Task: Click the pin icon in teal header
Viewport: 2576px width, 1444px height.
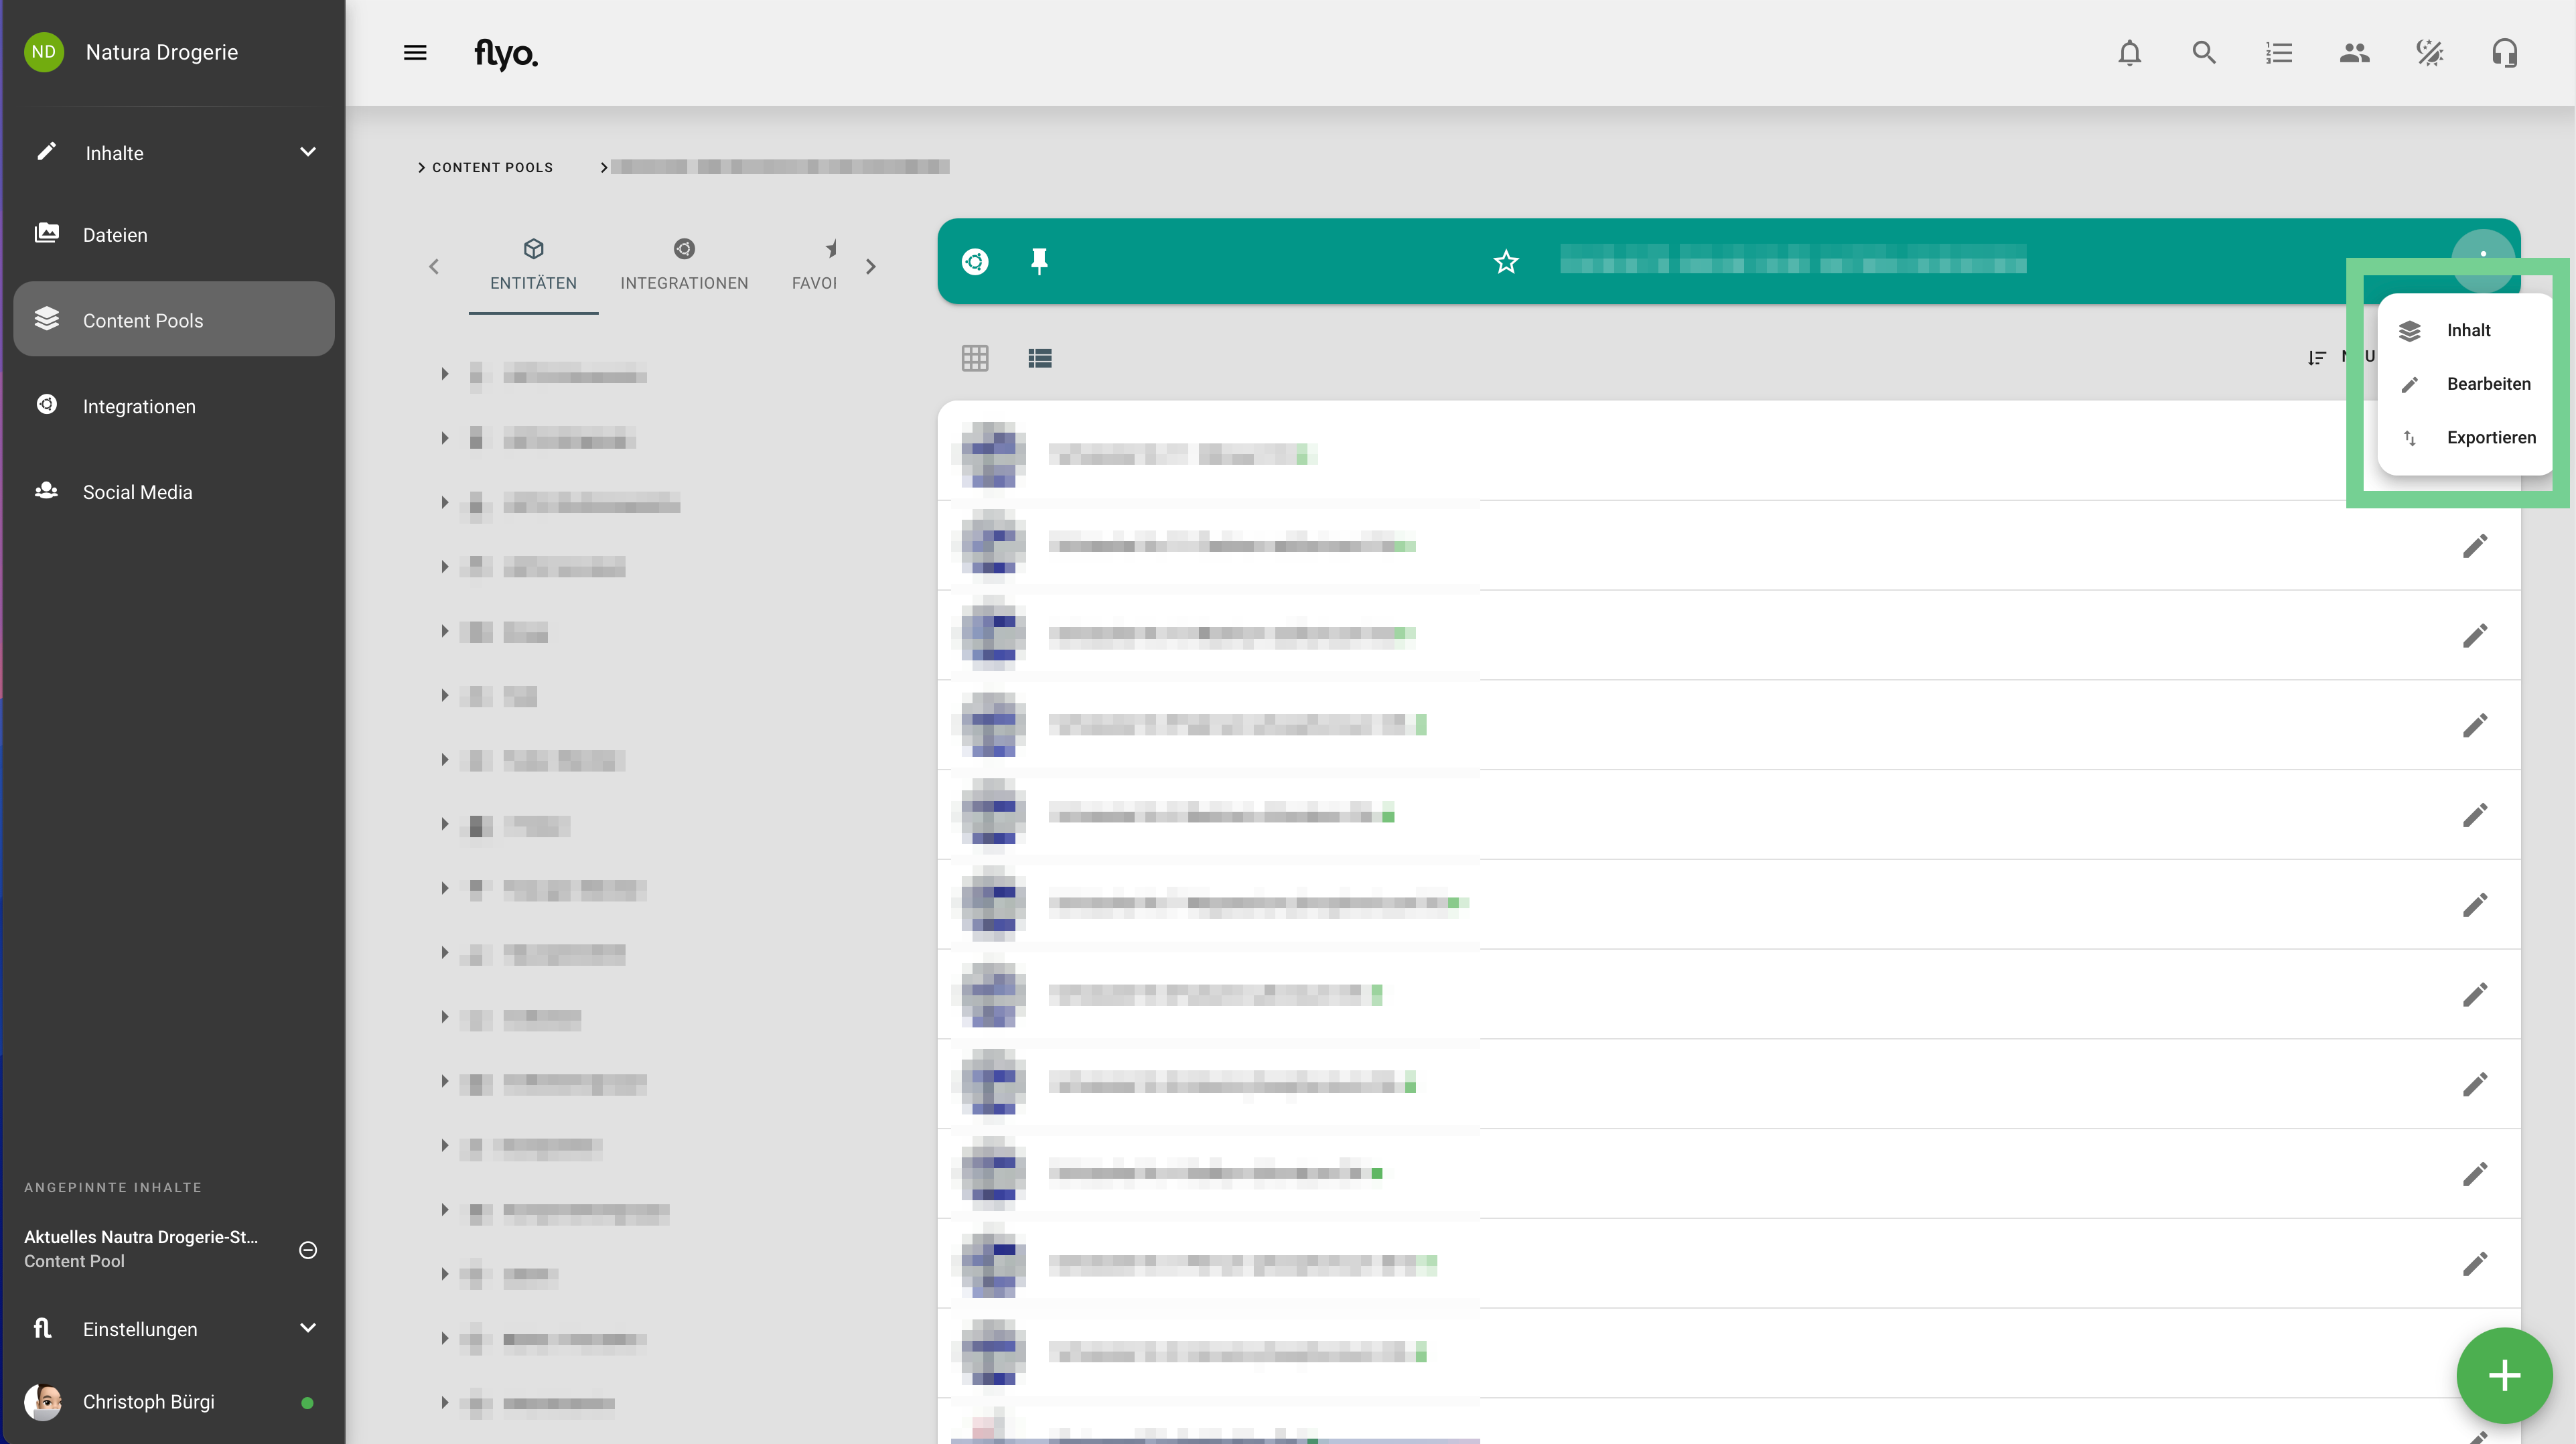Action: [1039, 262]
